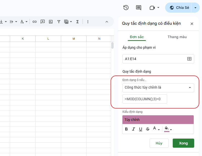The image size is (202, 156).
Task: Open the dropdown arrow beside Chia Sẻ
Action: point(195,8)
